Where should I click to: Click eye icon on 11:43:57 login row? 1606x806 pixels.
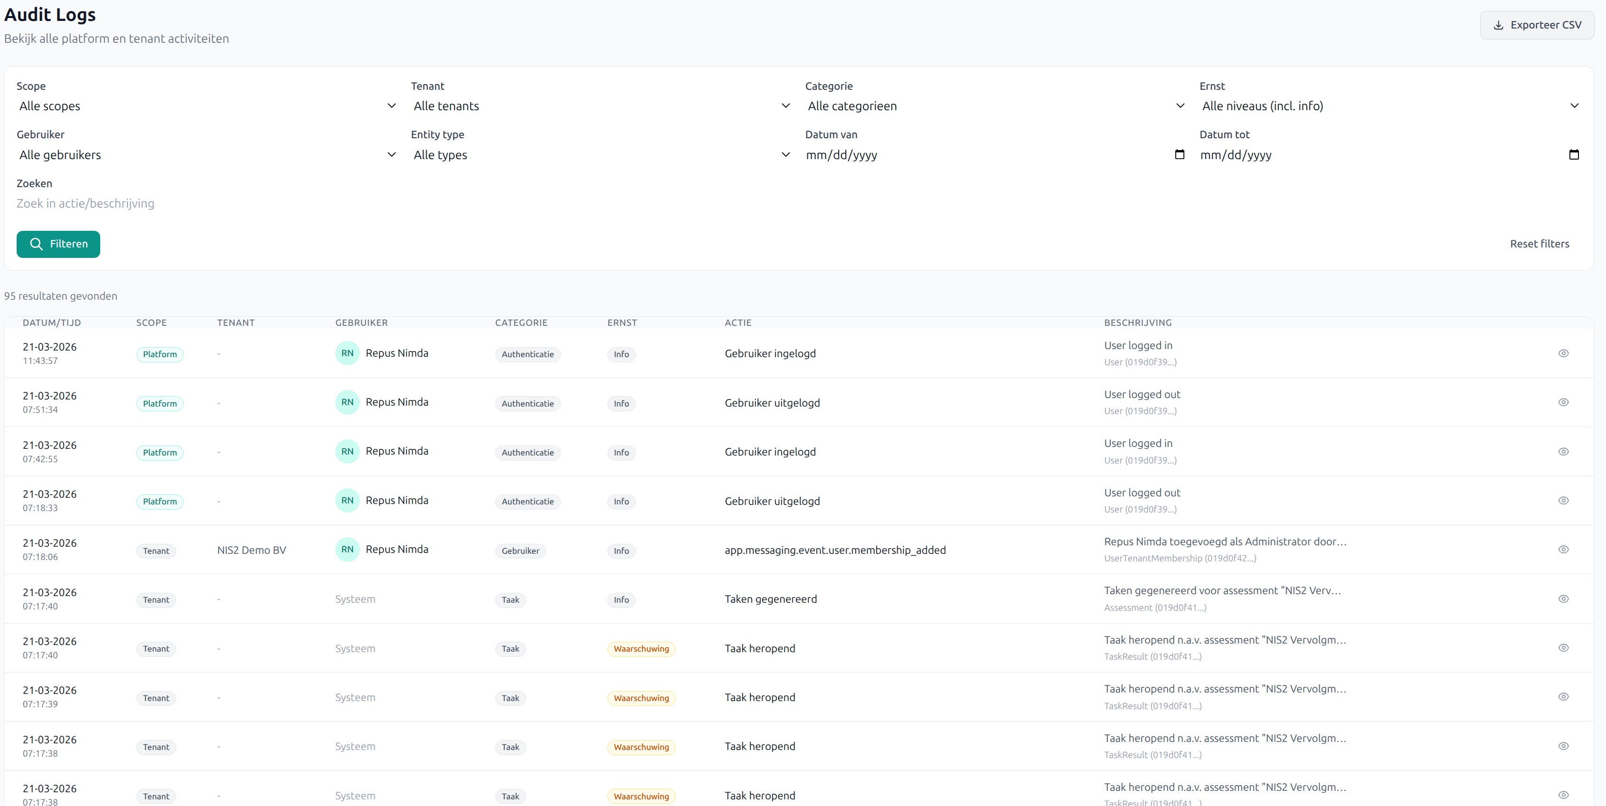1563,353
